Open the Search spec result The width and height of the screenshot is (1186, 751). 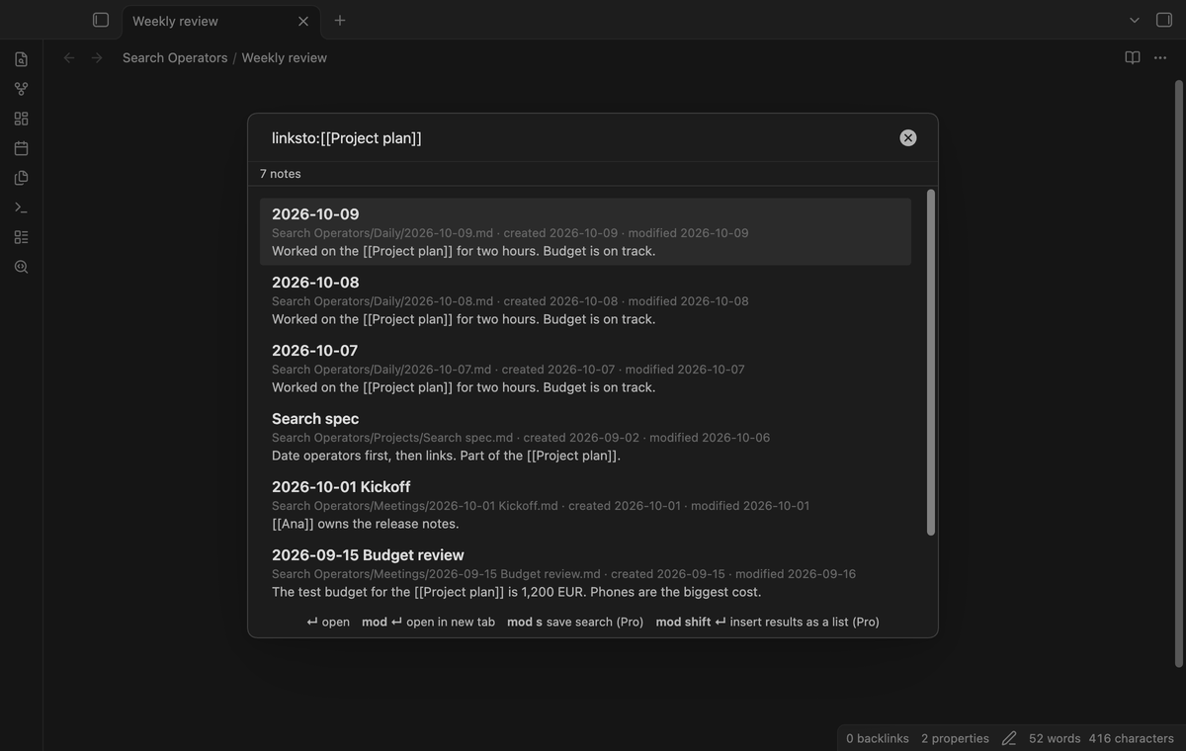click(585, 436)
